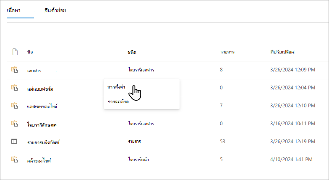Sort by the ชนิด column header
This screenshot has height=180, width=329.
(x=132, y=52)
